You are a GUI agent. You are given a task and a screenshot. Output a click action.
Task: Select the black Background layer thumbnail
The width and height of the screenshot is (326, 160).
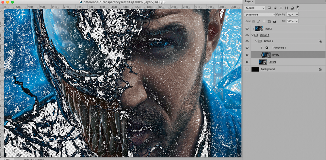[x=255, y=69]
